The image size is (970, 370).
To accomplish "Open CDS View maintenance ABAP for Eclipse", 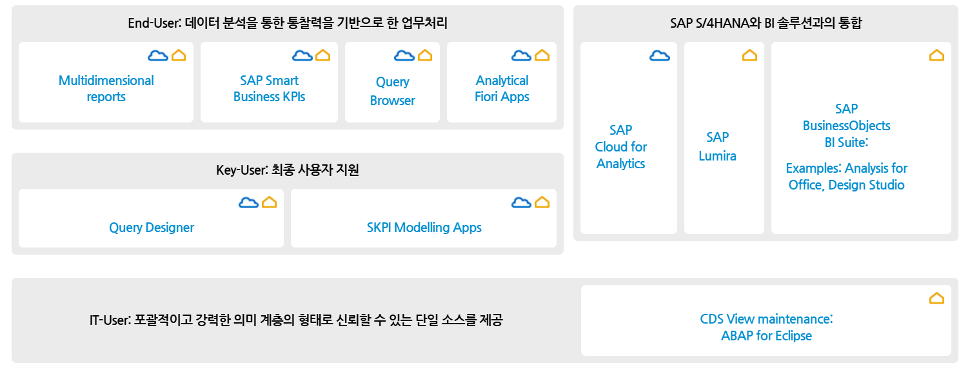I will 766,327.
